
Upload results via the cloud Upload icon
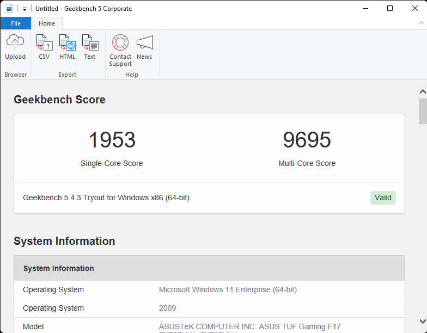(15, 47)
